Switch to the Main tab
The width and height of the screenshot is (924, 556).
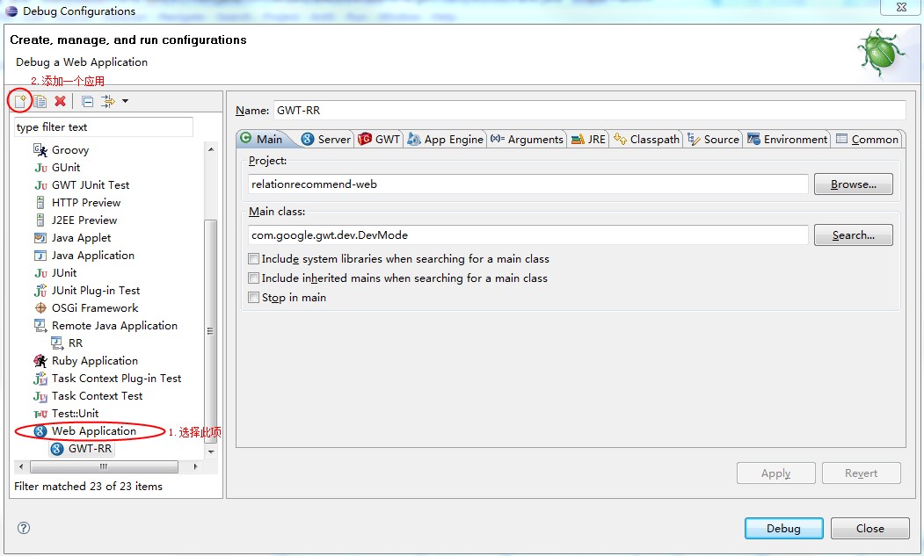click(261, 139)
